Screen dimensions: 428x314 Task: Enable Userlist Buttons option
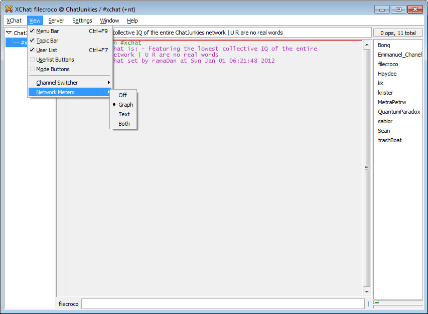(70, 60)
